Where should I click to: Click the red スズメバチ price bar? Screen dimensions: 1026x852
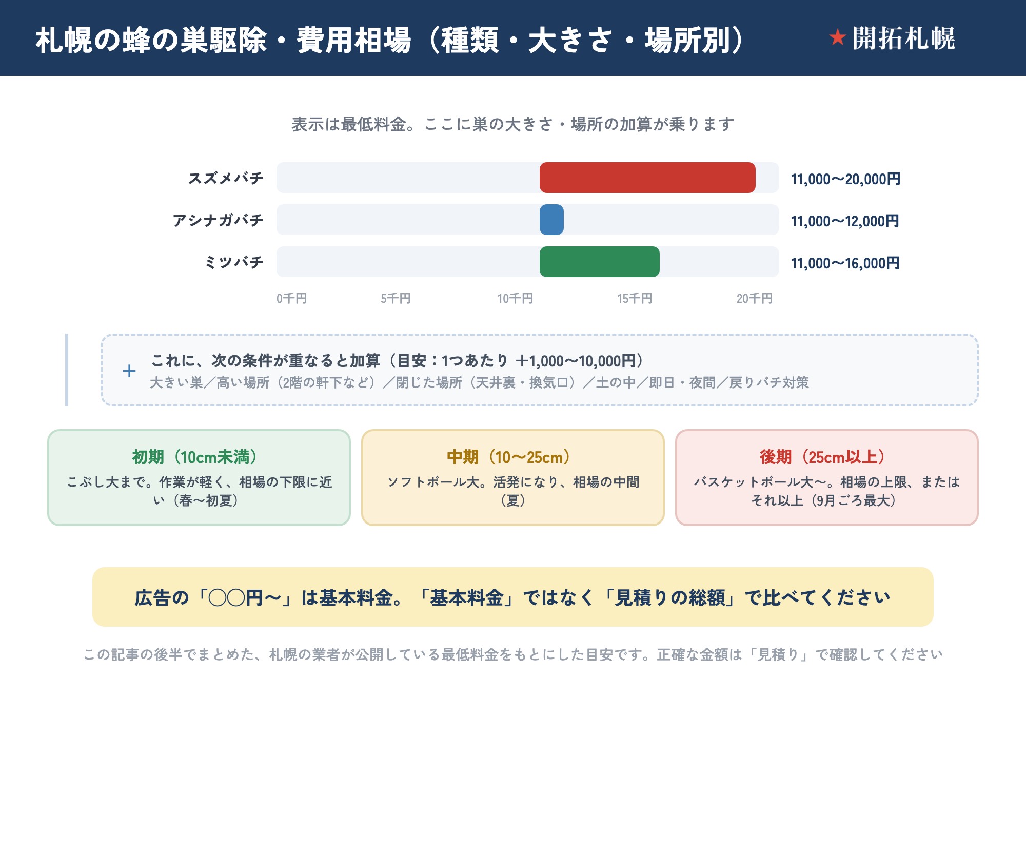(x=647, y=178)
